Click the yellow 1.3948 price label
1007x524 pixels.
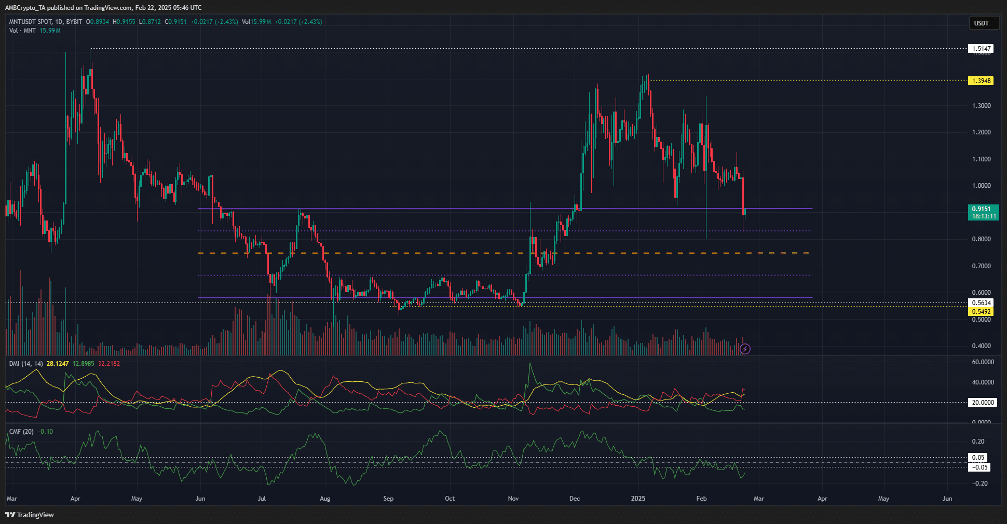tap(981, 81)
